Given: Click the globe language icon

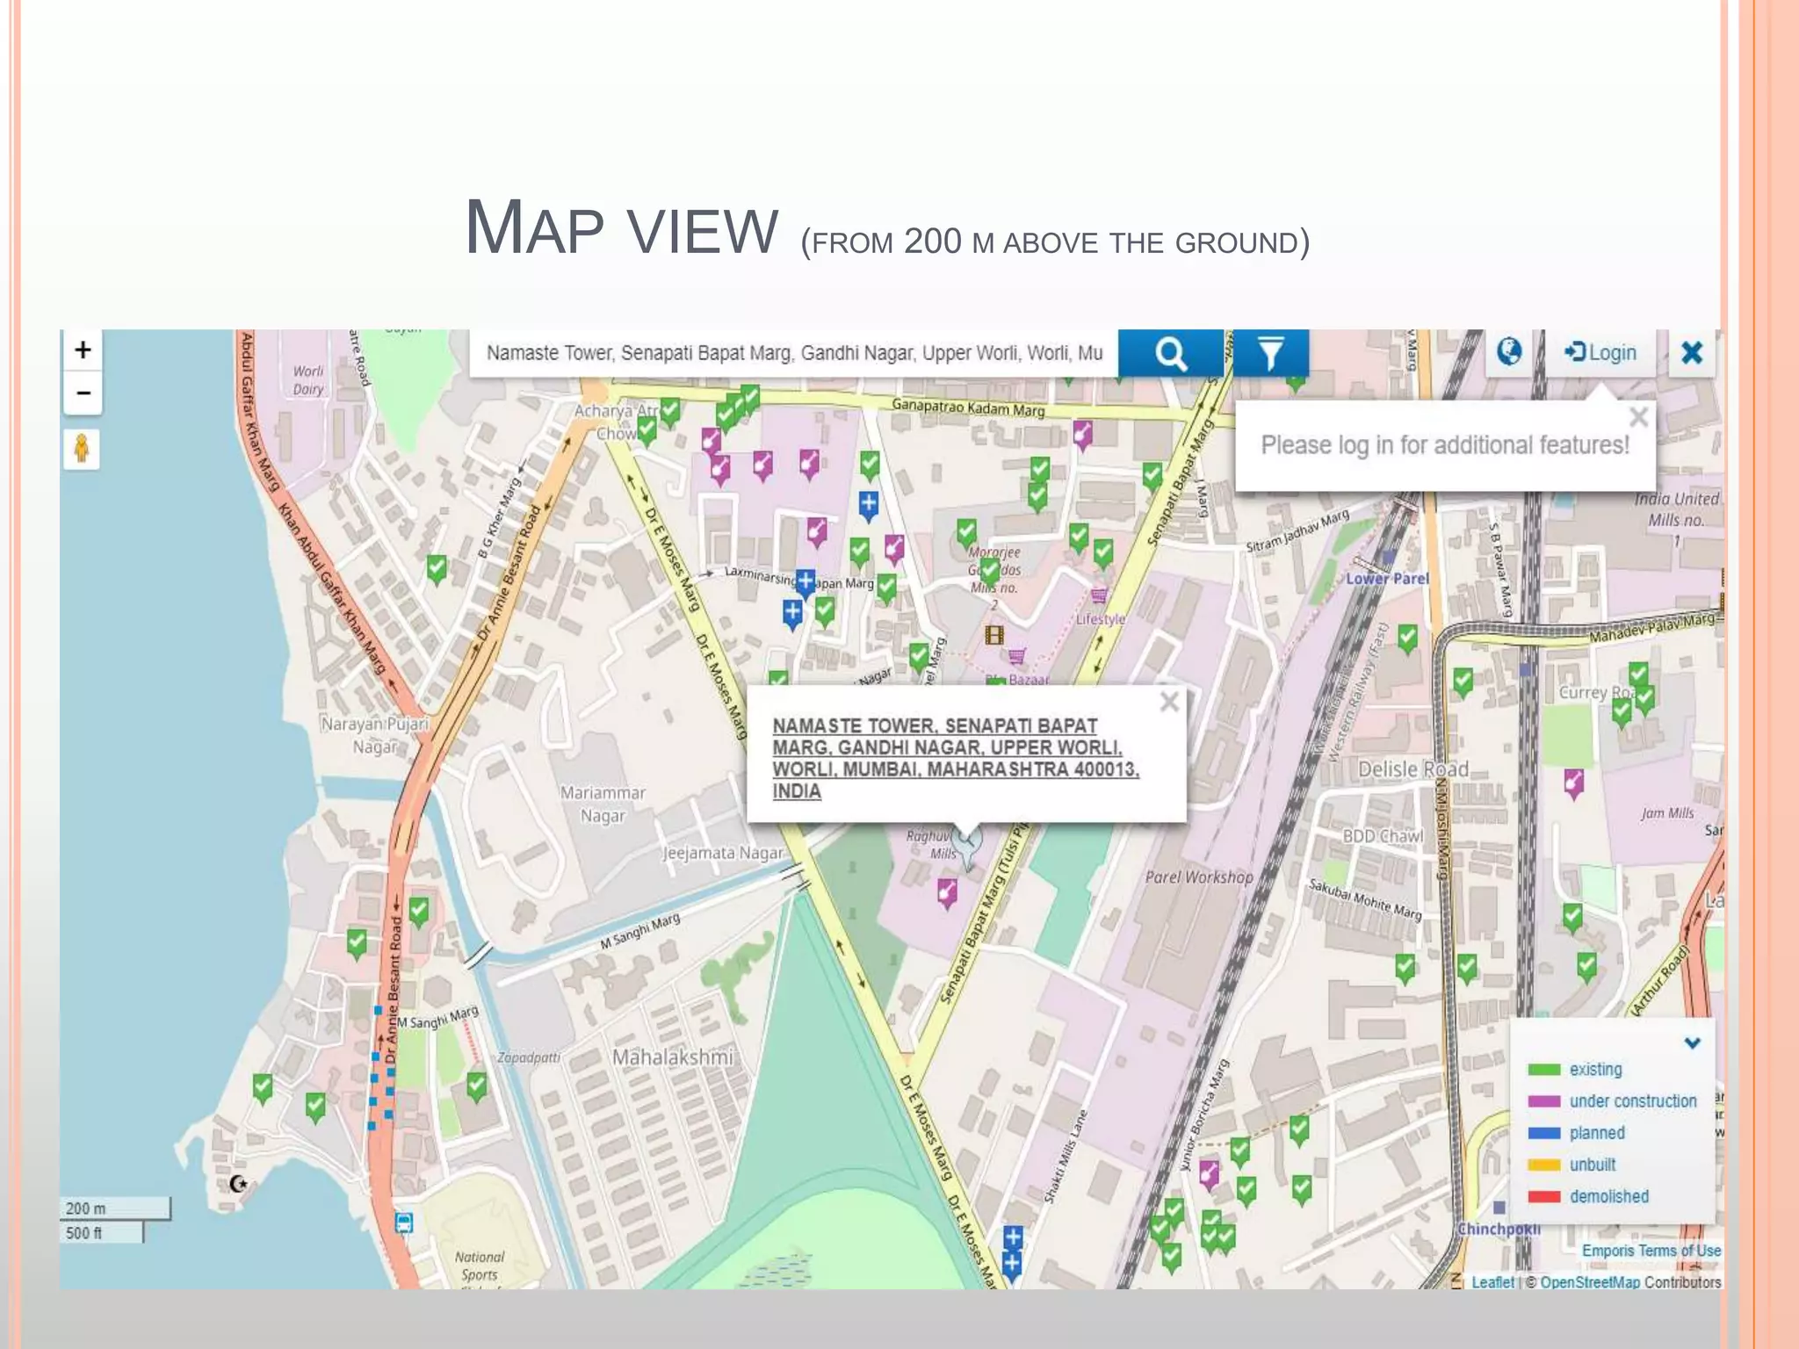Looking at the screenshot, I should point(1508,352).
